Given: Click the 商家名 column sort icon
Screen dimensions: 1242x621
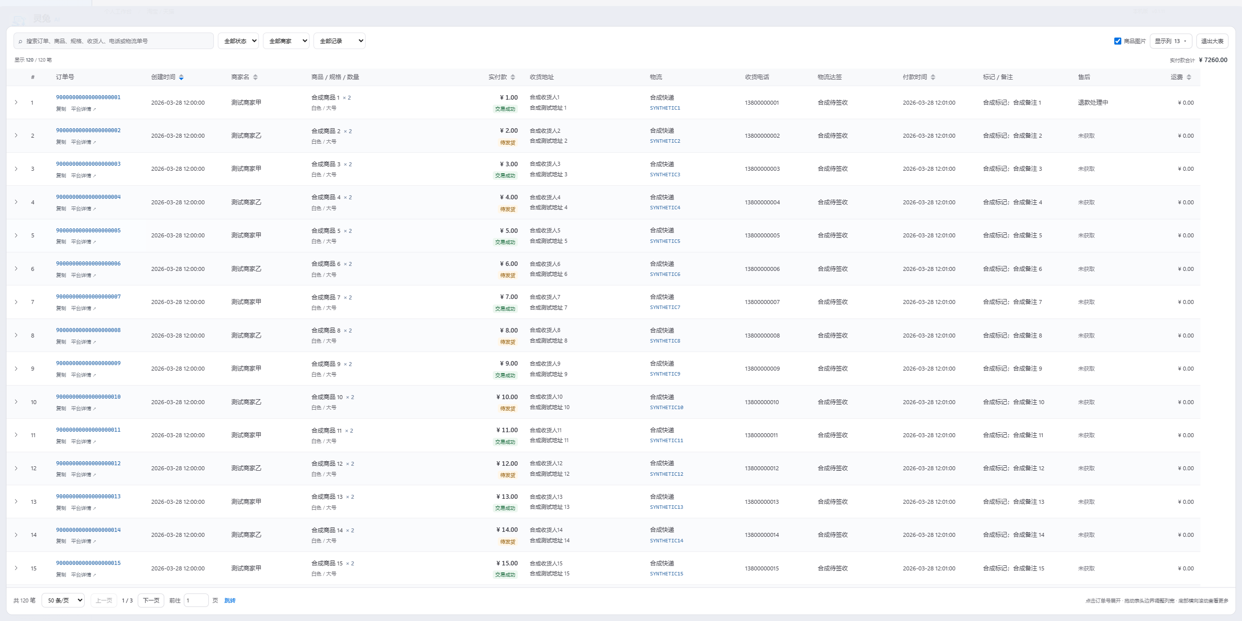Looking at the screenshot, I should click(x=255, y=77).
